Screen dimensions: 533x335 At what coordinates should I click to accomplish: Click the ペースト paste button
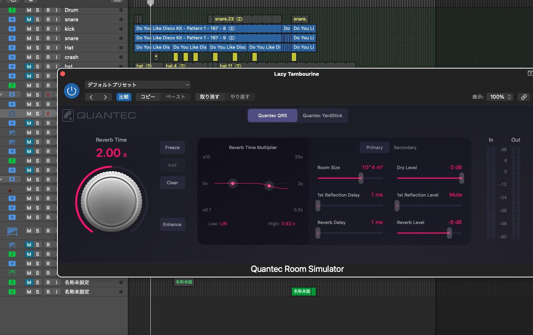pyautogui.click(x=175, y=97)
